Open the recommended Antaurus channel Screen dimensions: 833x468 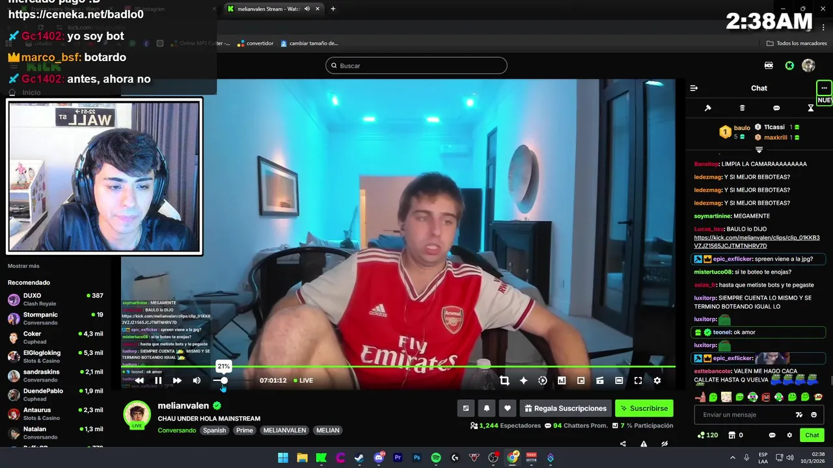(55, 413)
